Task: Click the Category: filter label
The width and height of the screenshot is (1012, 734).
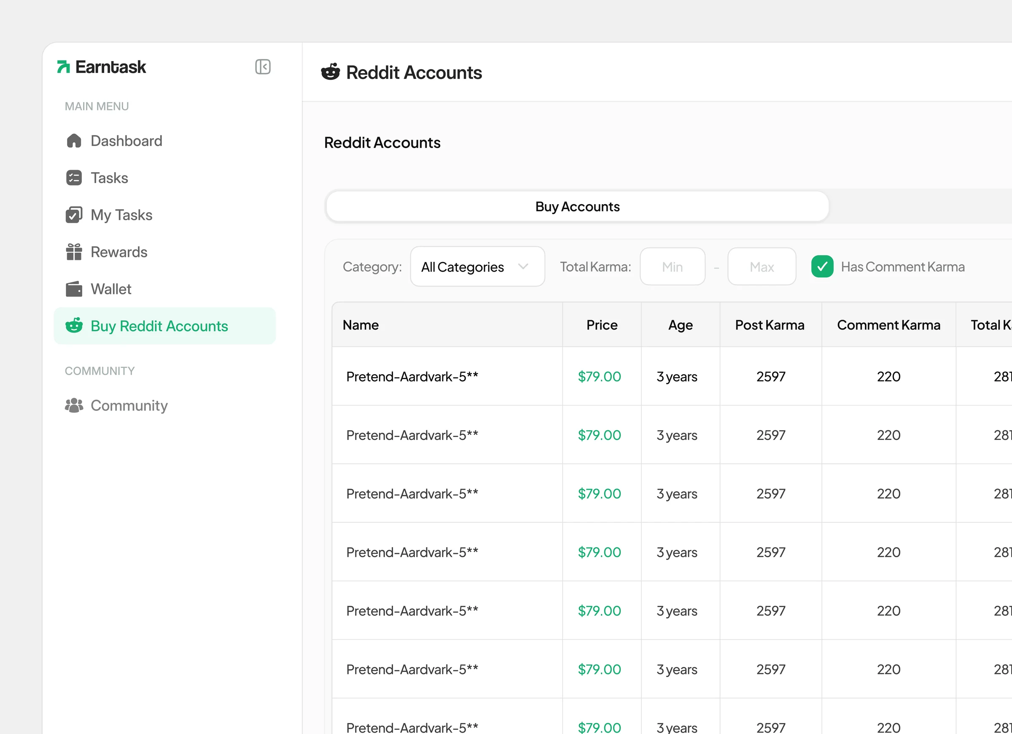Action: click(372, 267)
